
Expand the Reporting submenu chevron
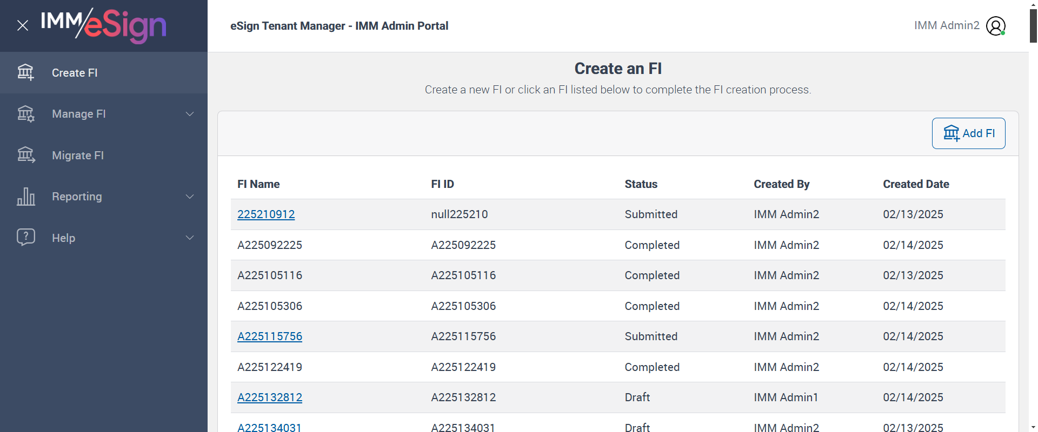[x=190, y=197]
